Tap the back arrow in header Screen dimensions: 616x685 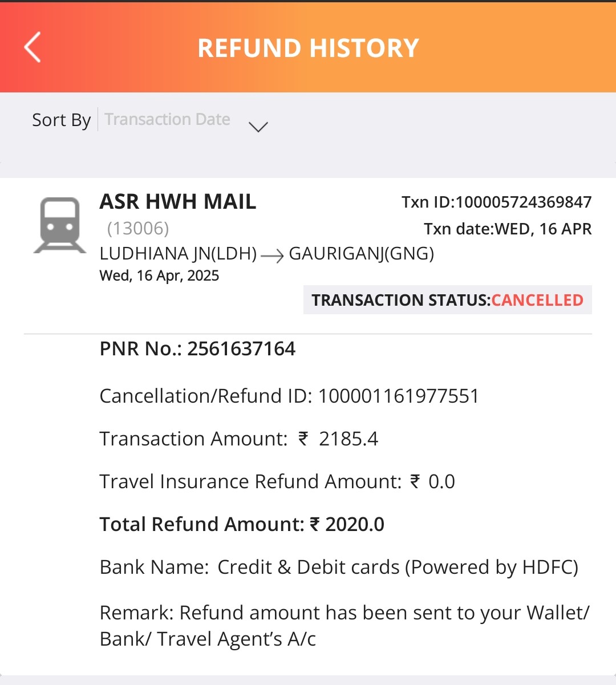(33, 47)
